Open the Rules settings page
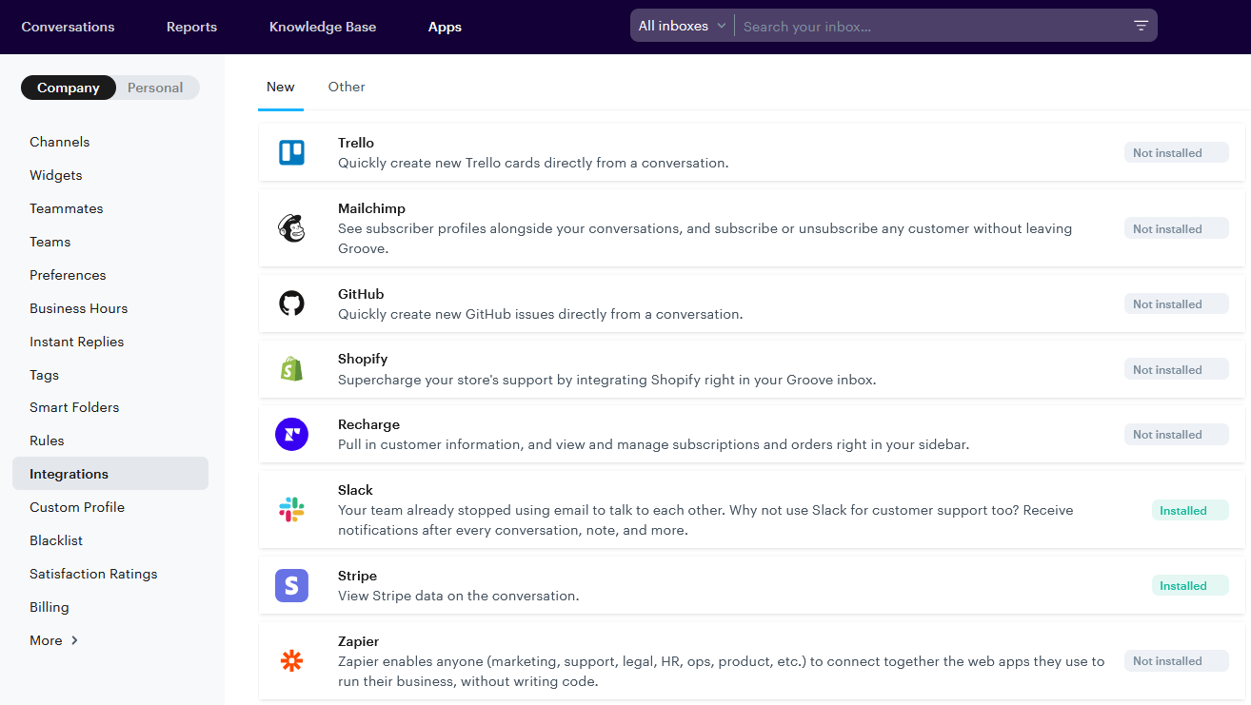Image resolution: width=1251 pixels, height=705 pixels. [47, 440]
